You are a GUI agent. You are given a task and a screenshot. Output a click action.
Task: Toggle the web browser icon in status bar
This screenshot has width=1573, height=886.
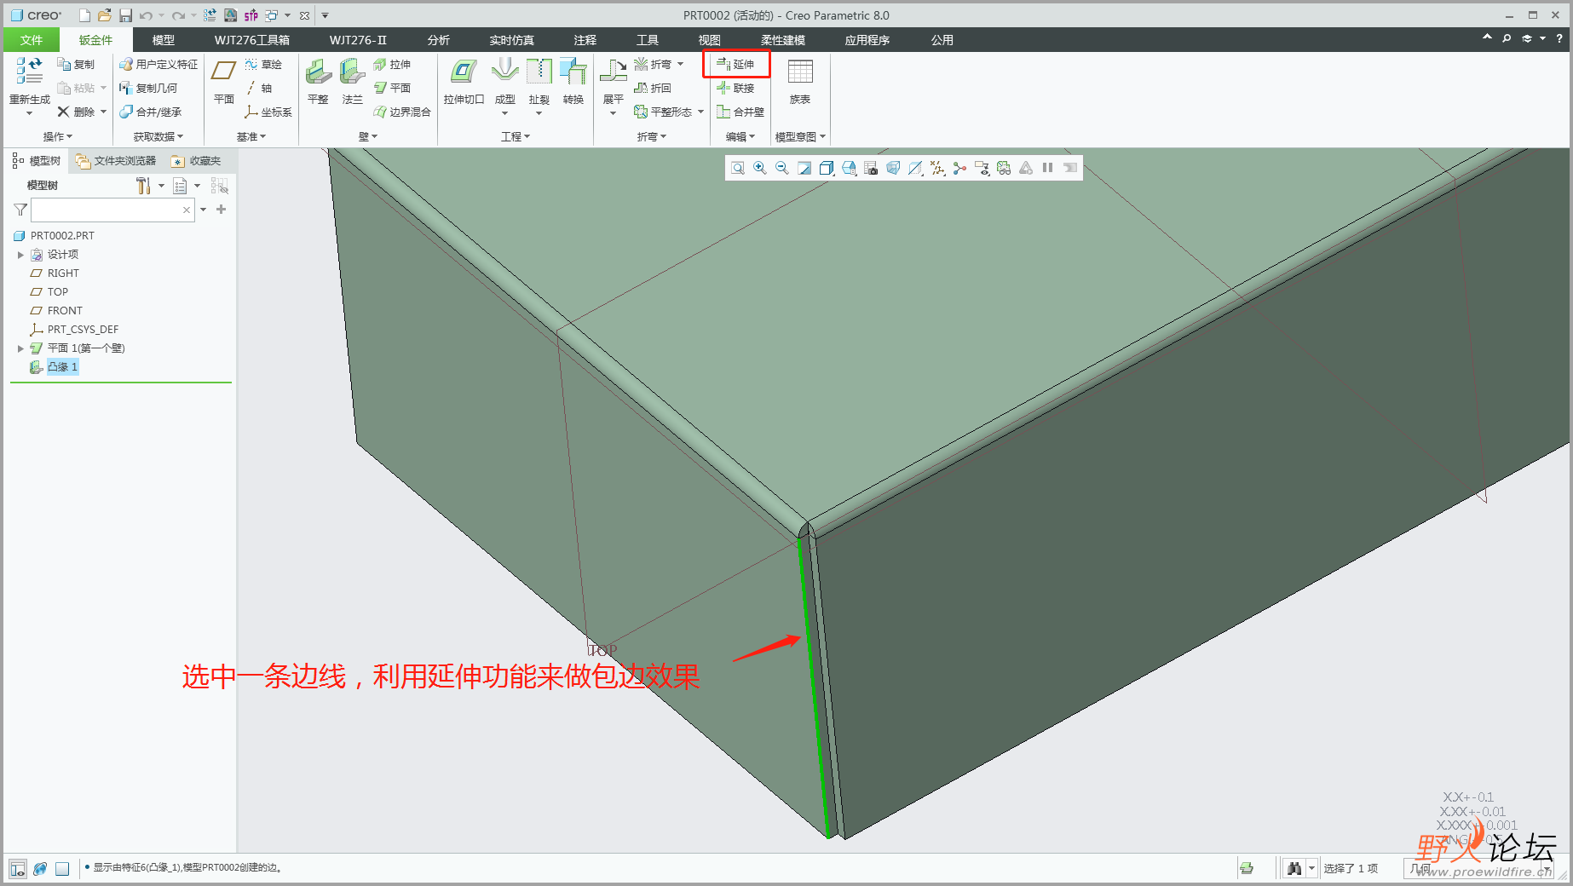click(x=40, y=869)
